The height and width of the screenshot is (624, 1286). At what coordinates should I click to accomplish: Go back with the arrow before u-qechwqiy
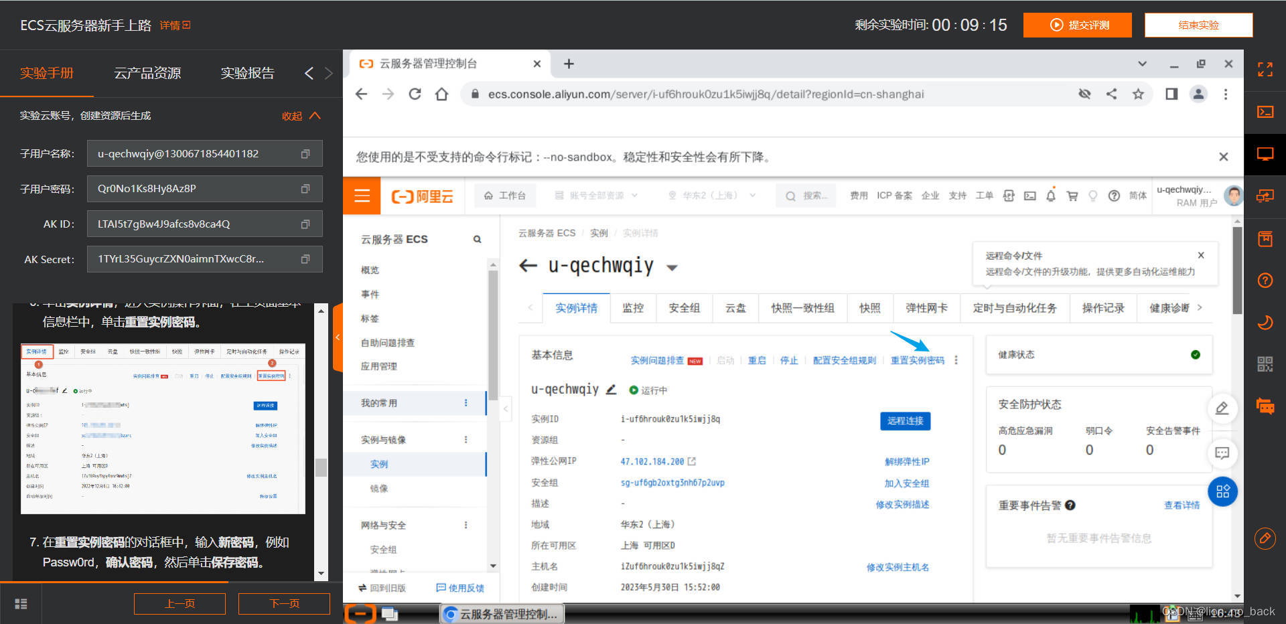pos(528,266)
